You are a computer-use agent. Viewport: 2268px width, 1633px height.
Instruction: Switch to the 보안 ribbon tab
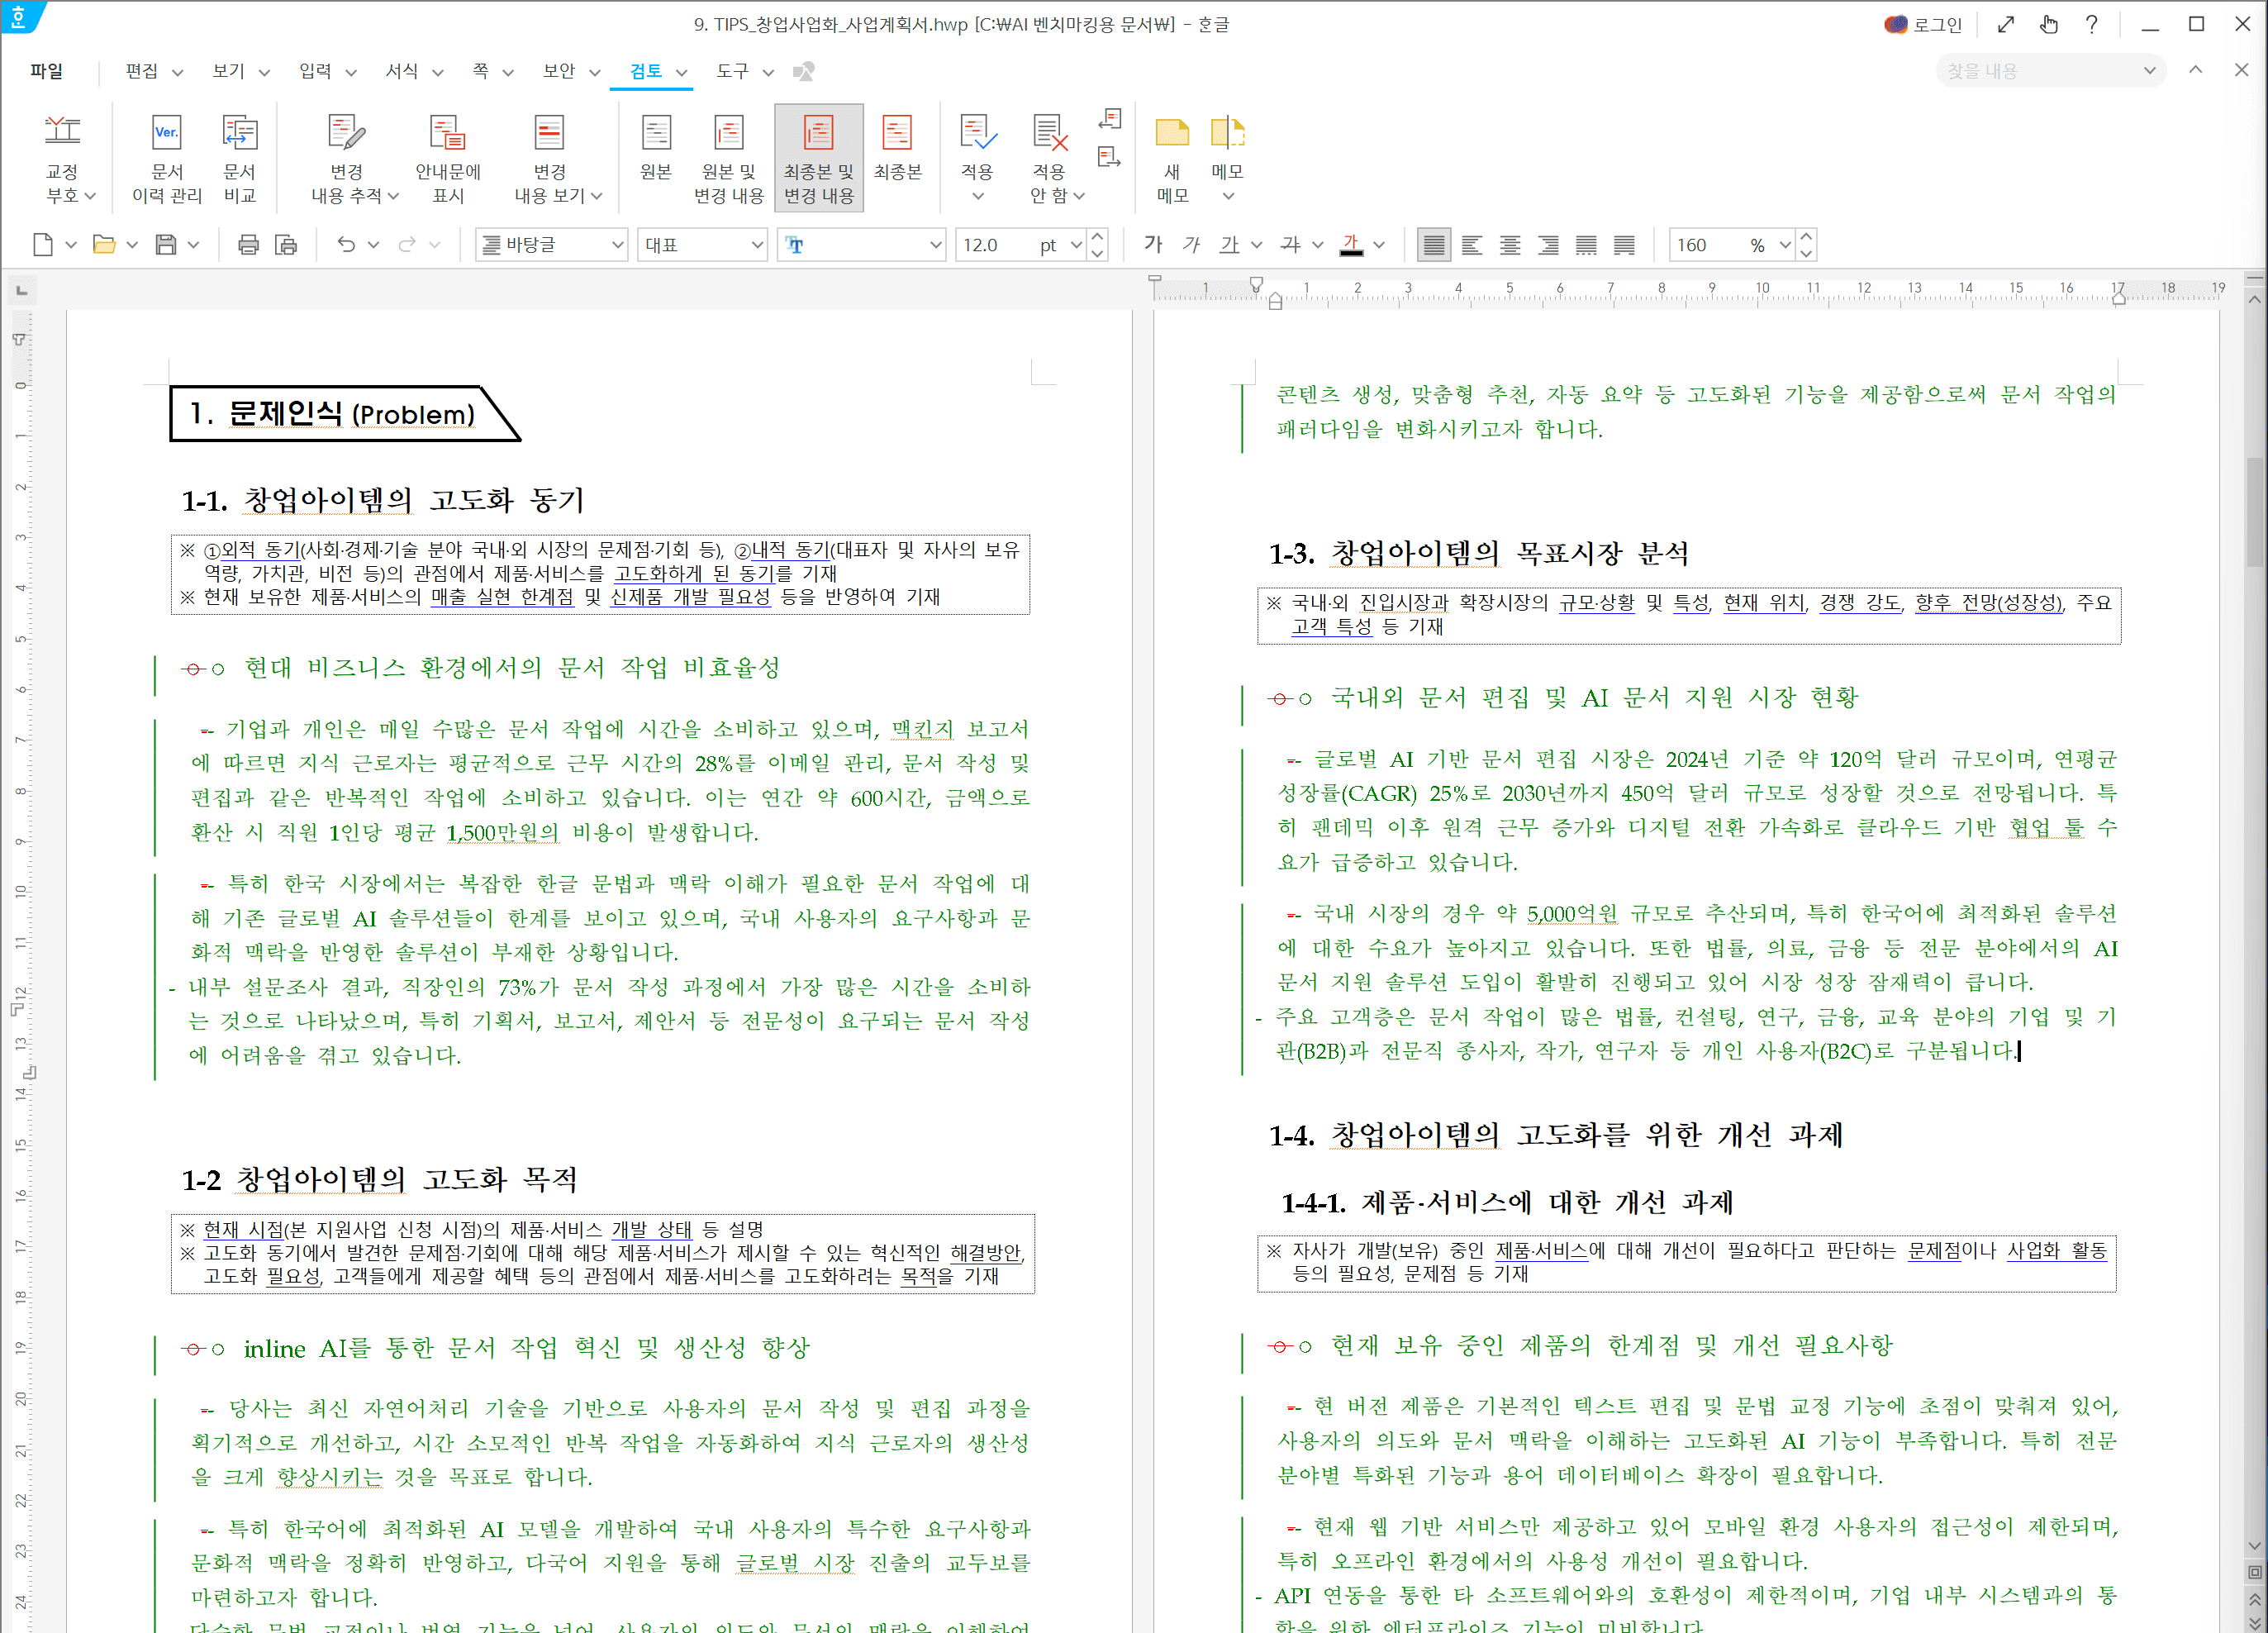point(558,71)
